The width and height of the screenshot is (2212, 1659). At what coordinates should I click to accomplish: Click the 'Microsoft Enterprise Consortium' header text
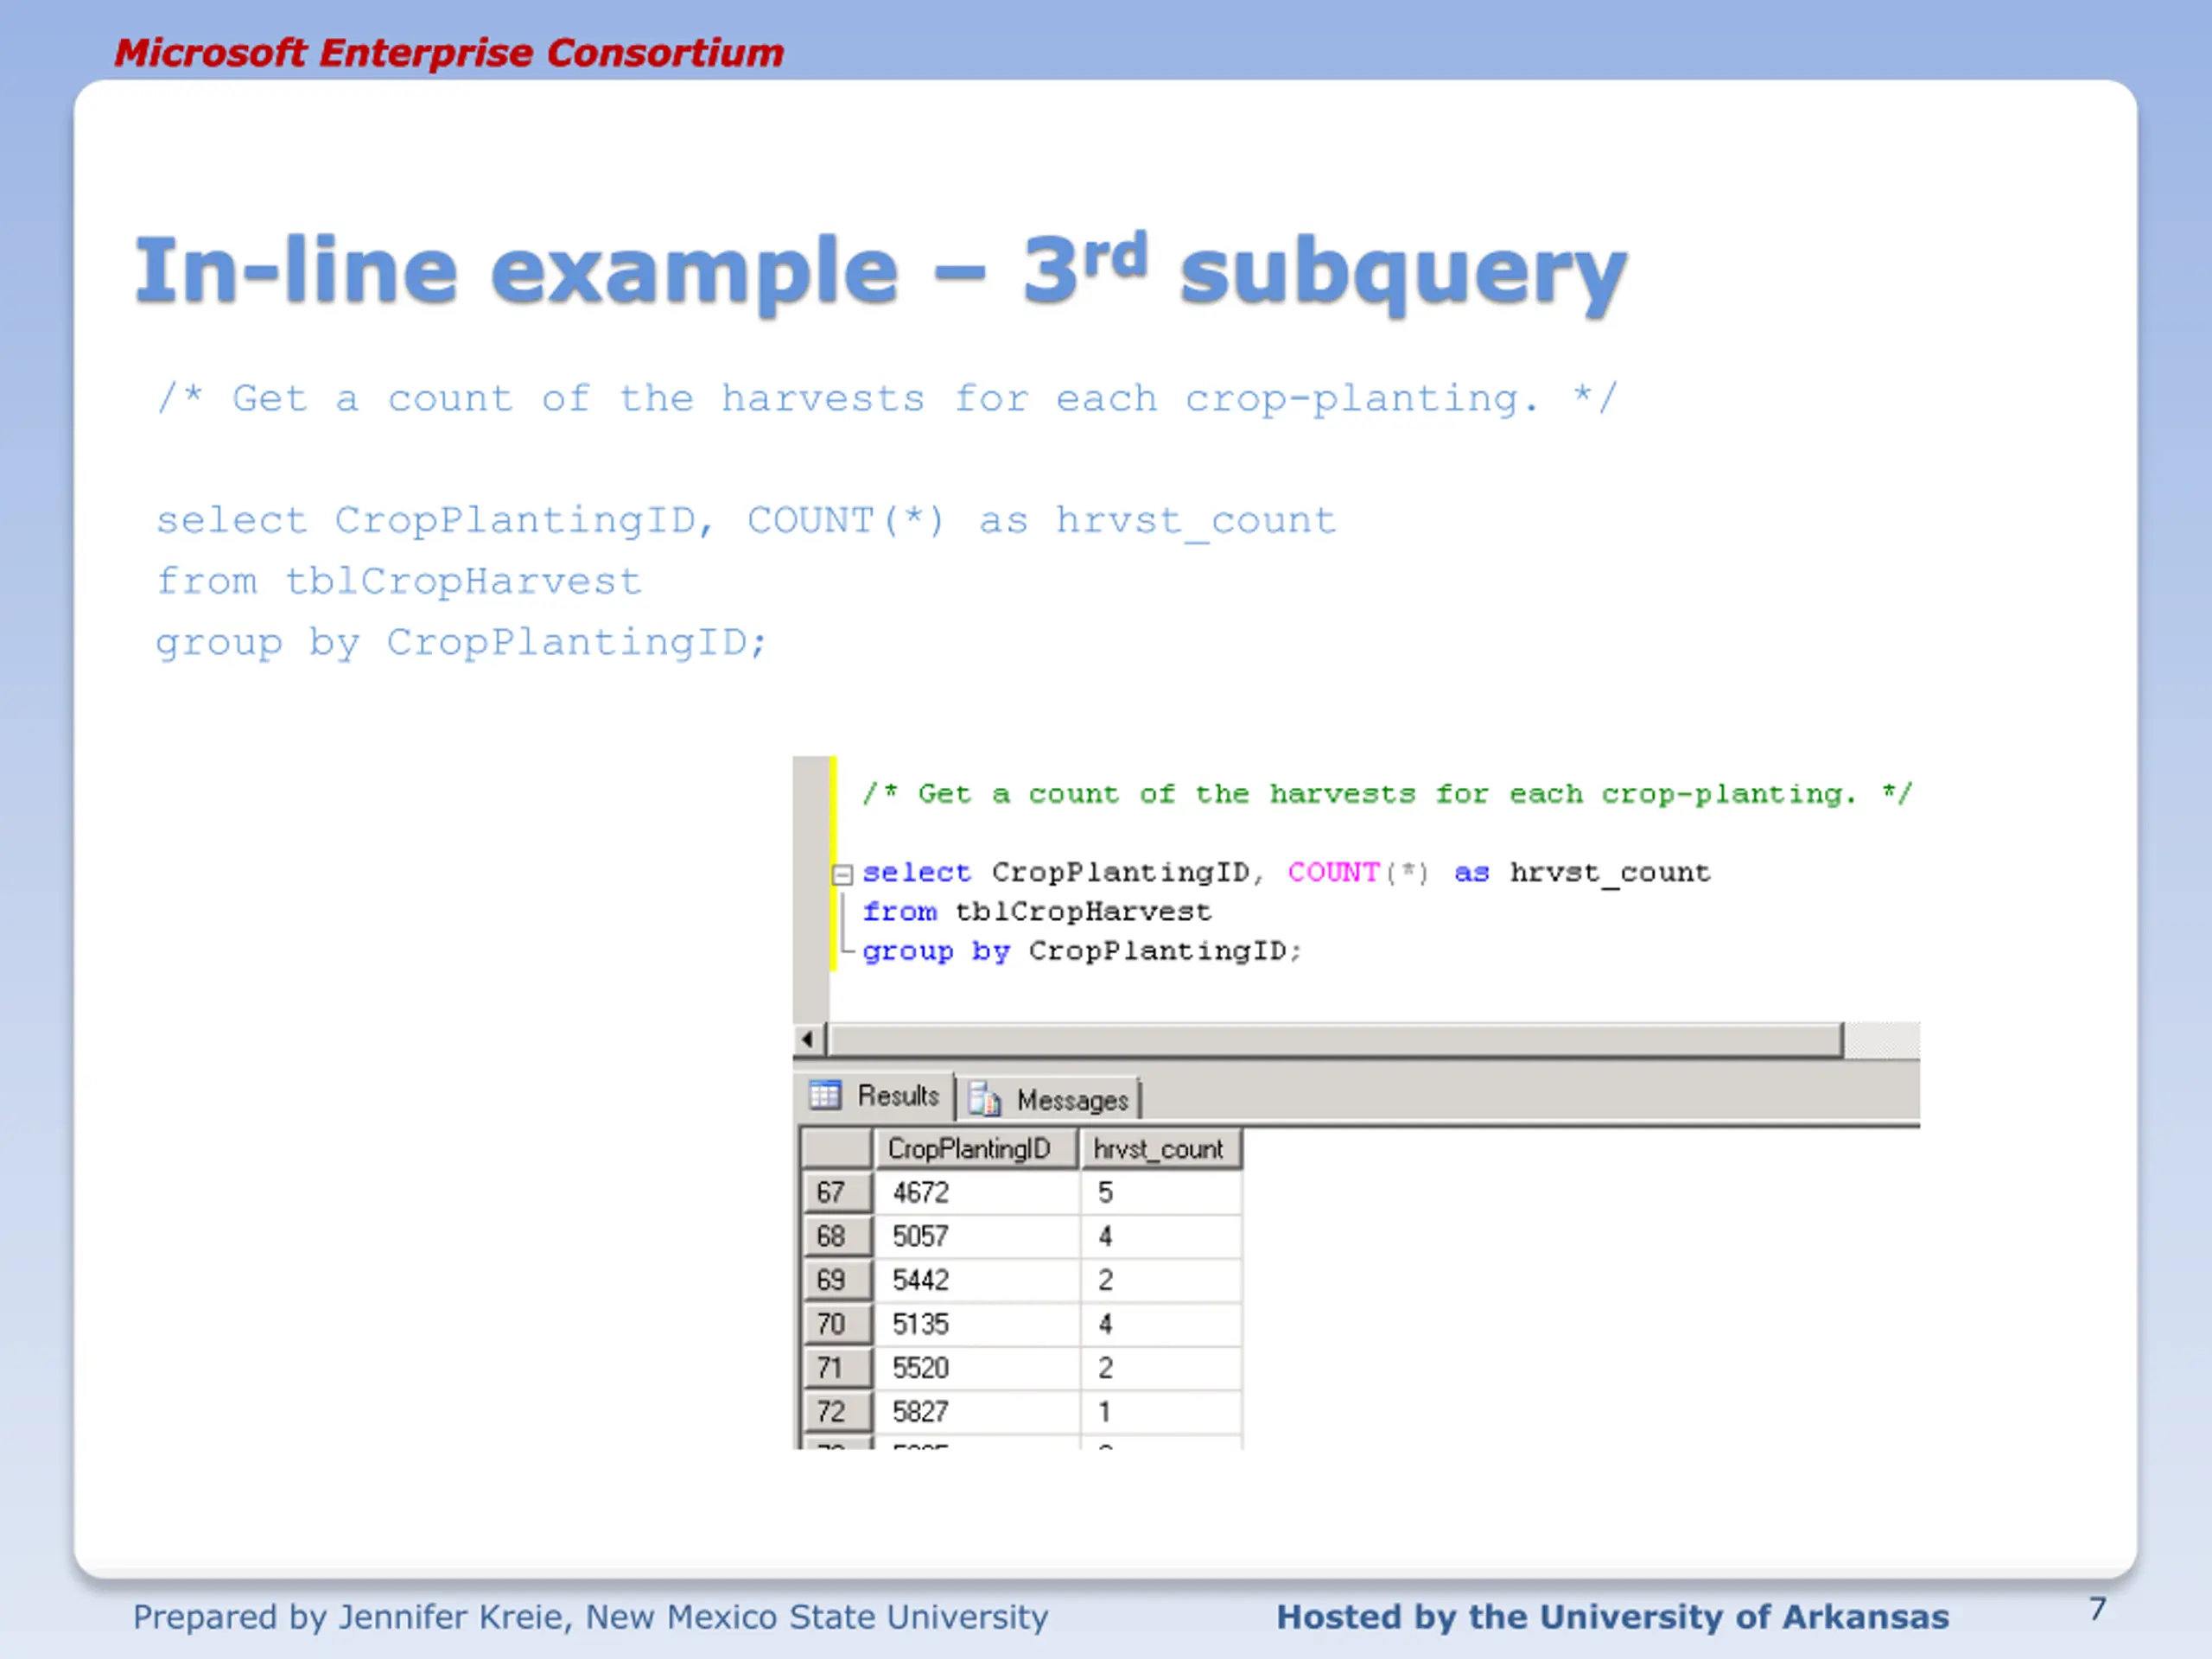coord(449,53)
